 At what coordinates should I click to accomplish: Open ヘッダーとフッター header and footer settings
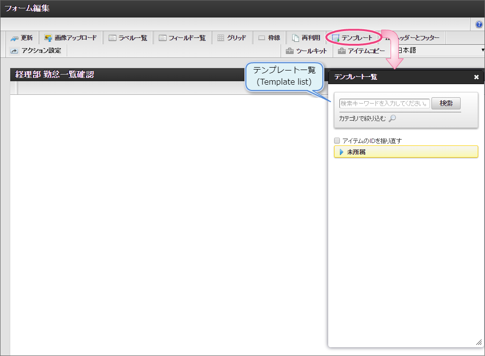419,38
